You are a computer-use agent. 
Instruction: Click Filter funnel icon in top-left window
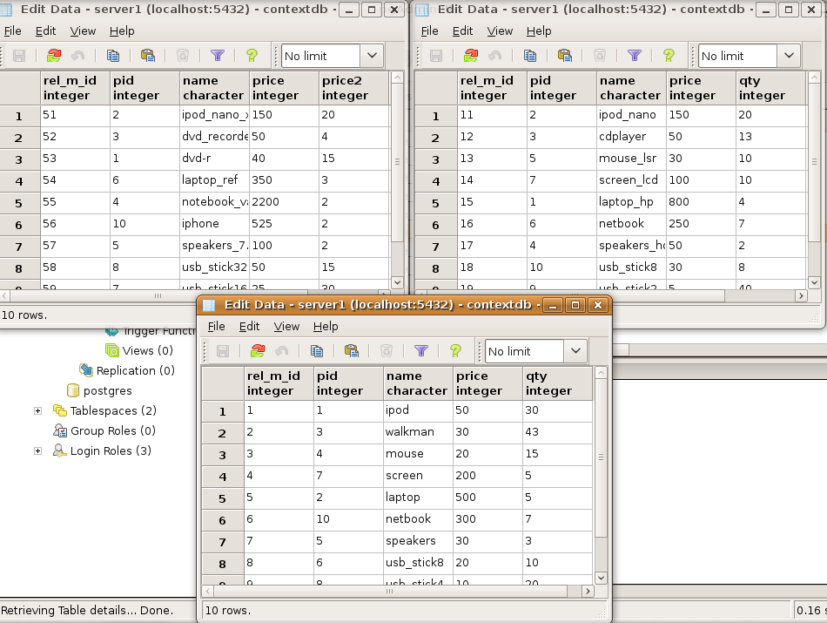pyautogui.click(x=218, y=56)
